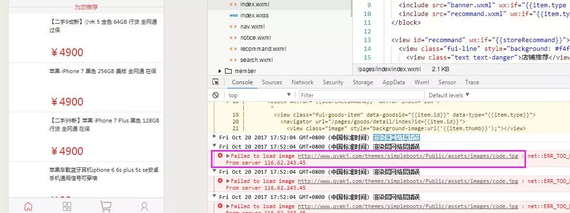The image size is (570, 213).
Task: Open the code.jpg URL in first error
Action: [x=408, y=156]
